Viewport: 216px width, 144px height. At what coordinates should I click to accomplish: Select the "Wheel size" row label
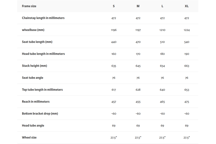(29, 138)
